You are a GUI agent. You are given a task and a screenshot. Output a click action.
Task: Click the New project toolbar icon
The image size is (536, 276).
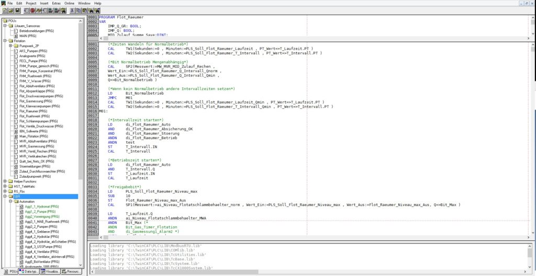coord(5,10)
